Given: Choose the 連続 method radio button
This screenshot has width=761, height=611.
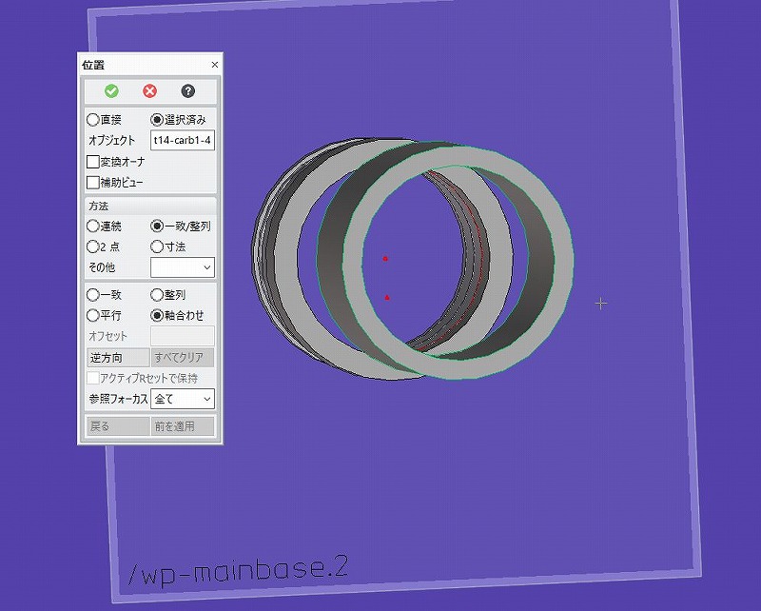Looking at the screenshot, I should click(x=92, y=227).
